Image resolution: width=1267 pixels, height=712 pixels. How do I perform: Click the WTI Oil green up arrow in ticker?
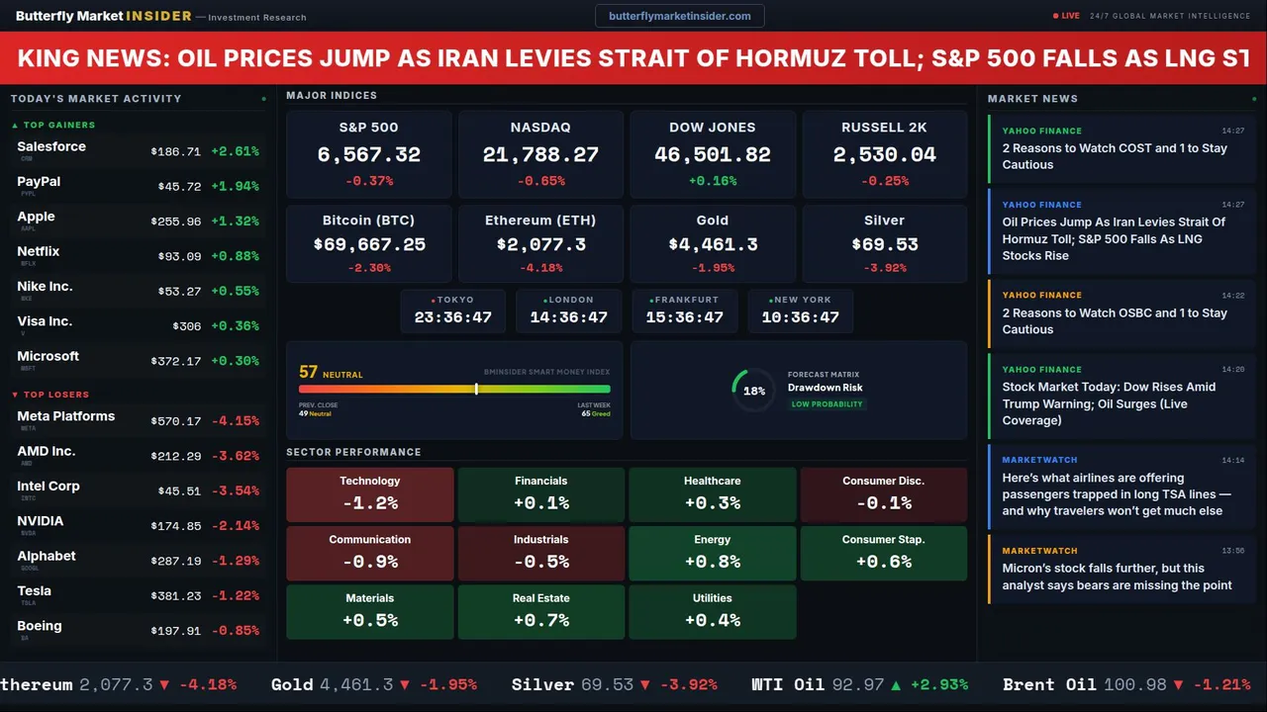tap(896, 684)
